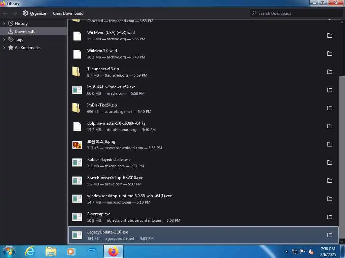Image resolution: width=345 pixels, height=258 pixels.
Task: Click the 로블록스_8.png image thumbnail
Action: click(x=77, y=145)
